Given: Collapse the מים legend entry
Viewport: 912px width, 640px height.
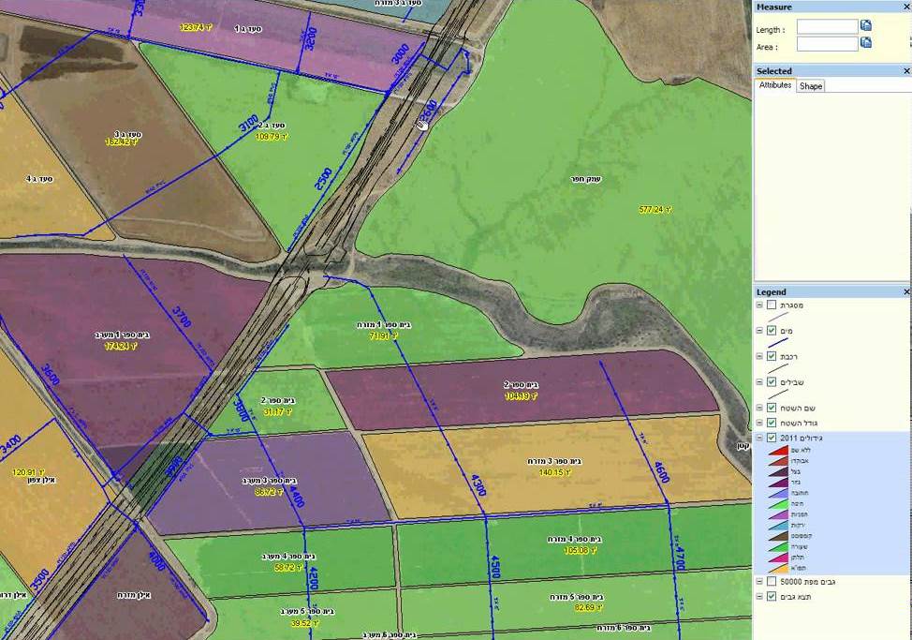Looking at the screenshot, I should [759, 331].
